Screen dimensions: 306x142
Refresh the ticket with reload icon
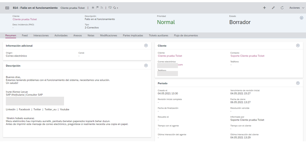click(x=282, y=8)
